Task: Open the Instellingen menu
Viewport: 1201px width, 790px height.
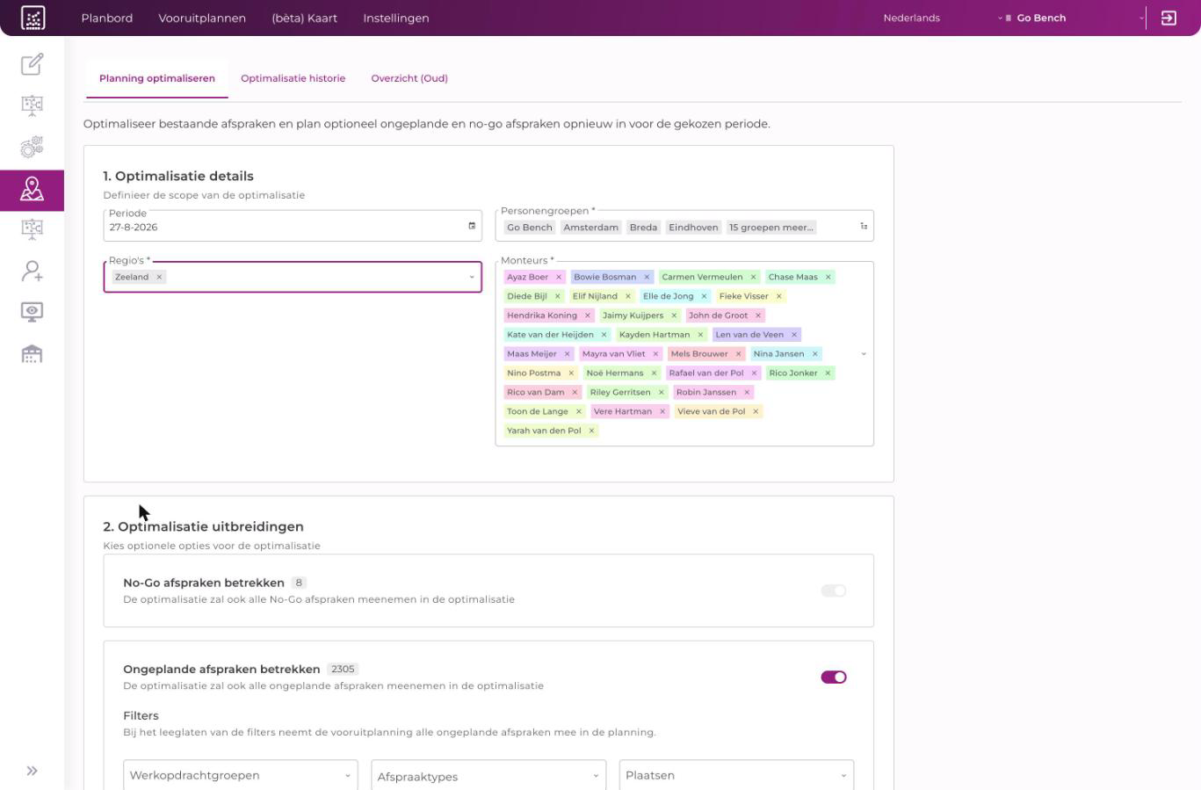Action: pyautogui.click(x=396, y=18)
